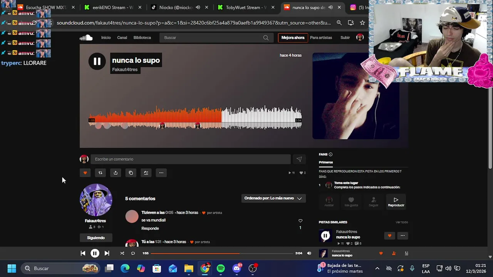Close the Escucha SHOW MIXTAPE browser tab

[x=73, y=7]
